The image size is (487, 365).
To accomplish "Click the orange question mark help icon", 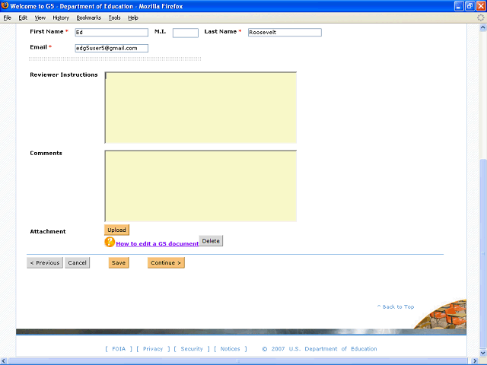I will (x=110, y=242).
